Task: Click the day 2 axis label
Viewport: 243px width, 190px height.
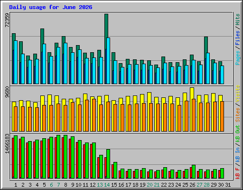Action: point(23,185)
